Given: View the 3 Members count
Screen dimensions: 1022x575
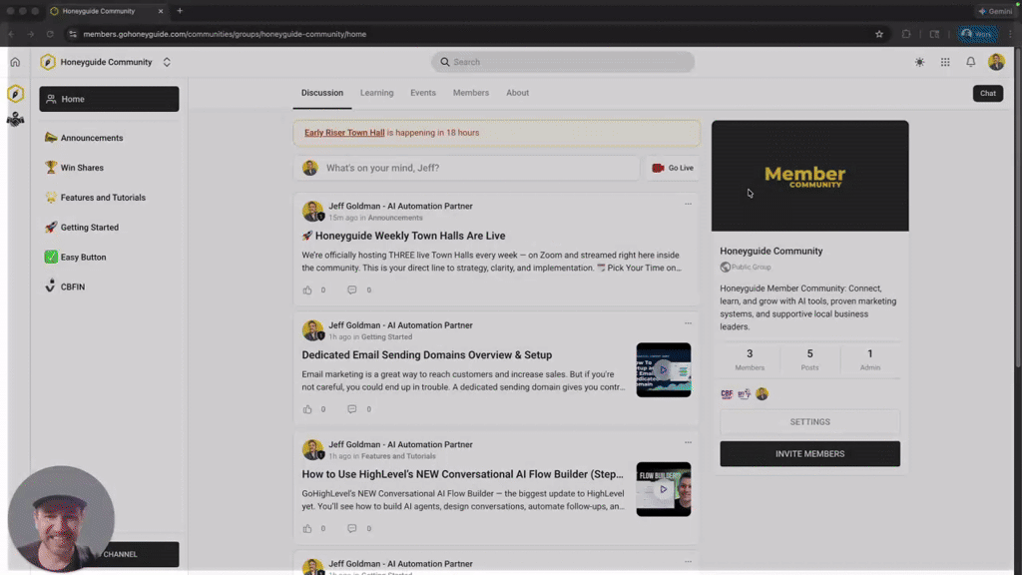Looking at the screenshot, I should pyautogui.click(x=750, y=359).
